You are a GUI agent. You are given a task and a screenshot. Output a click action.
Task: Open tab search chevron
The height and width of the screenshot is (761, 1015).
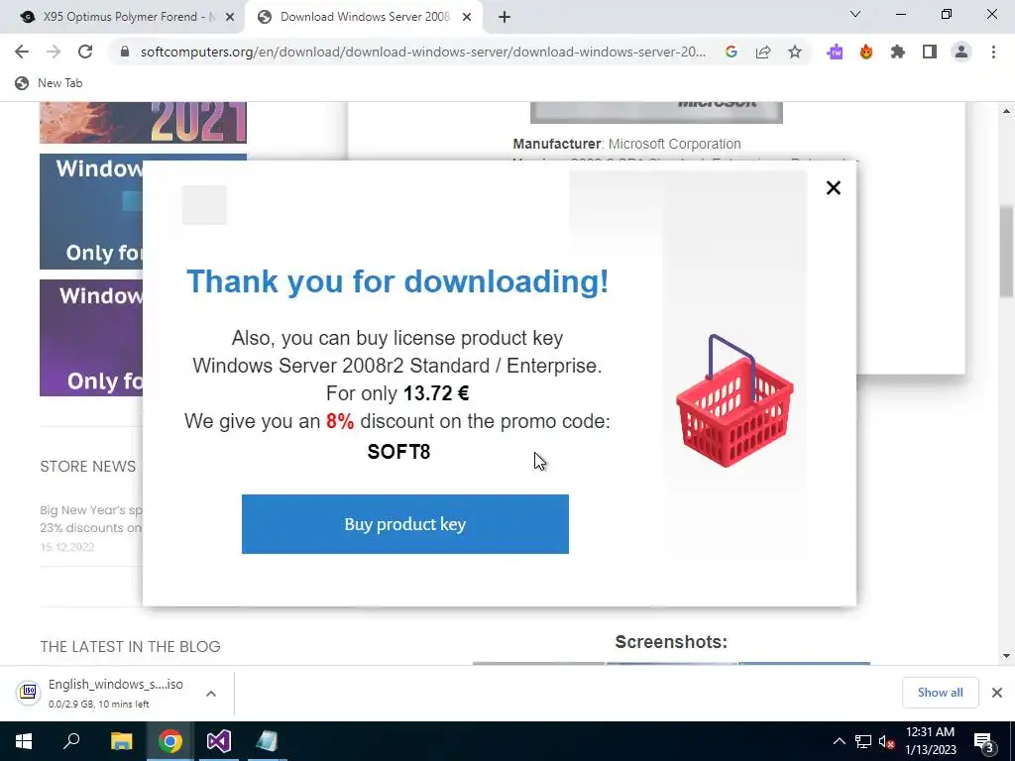pos(855,14)
